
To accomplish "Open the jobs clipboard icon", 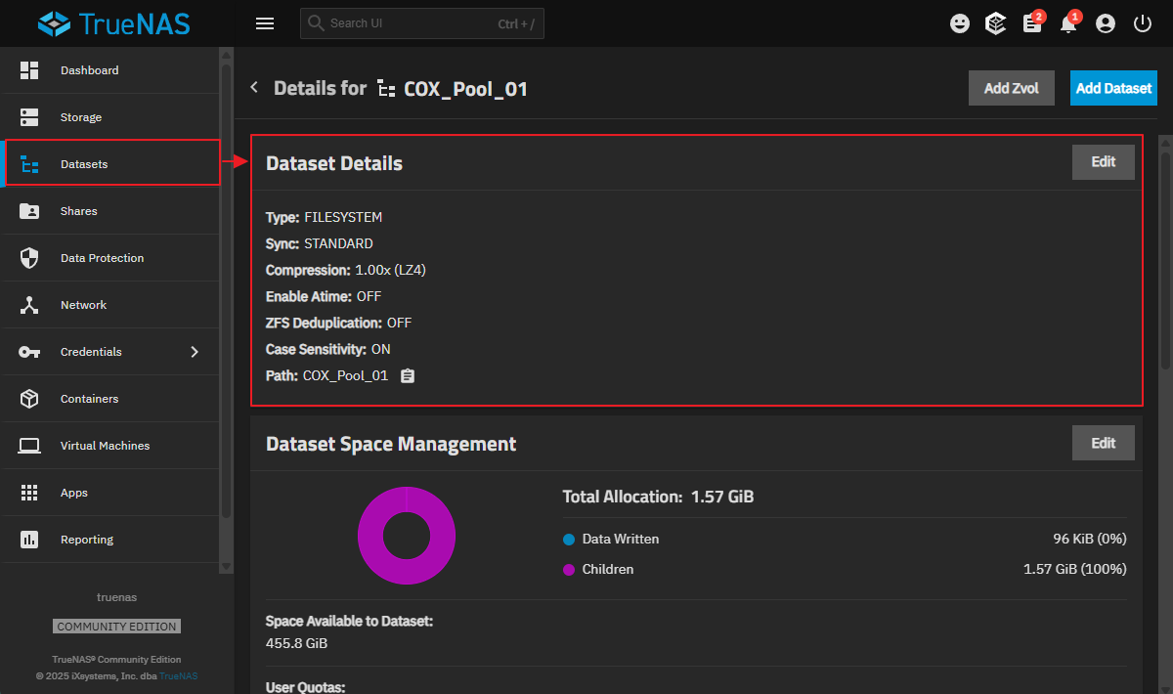I will [1032, 23].
